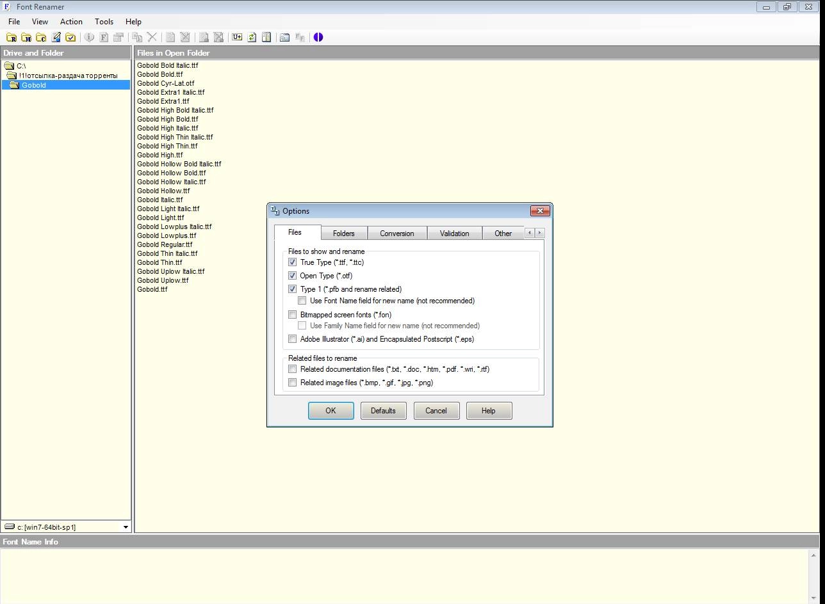Open the File menu
Viewport: 825px width, 604px height.
(x=14, y=21)
